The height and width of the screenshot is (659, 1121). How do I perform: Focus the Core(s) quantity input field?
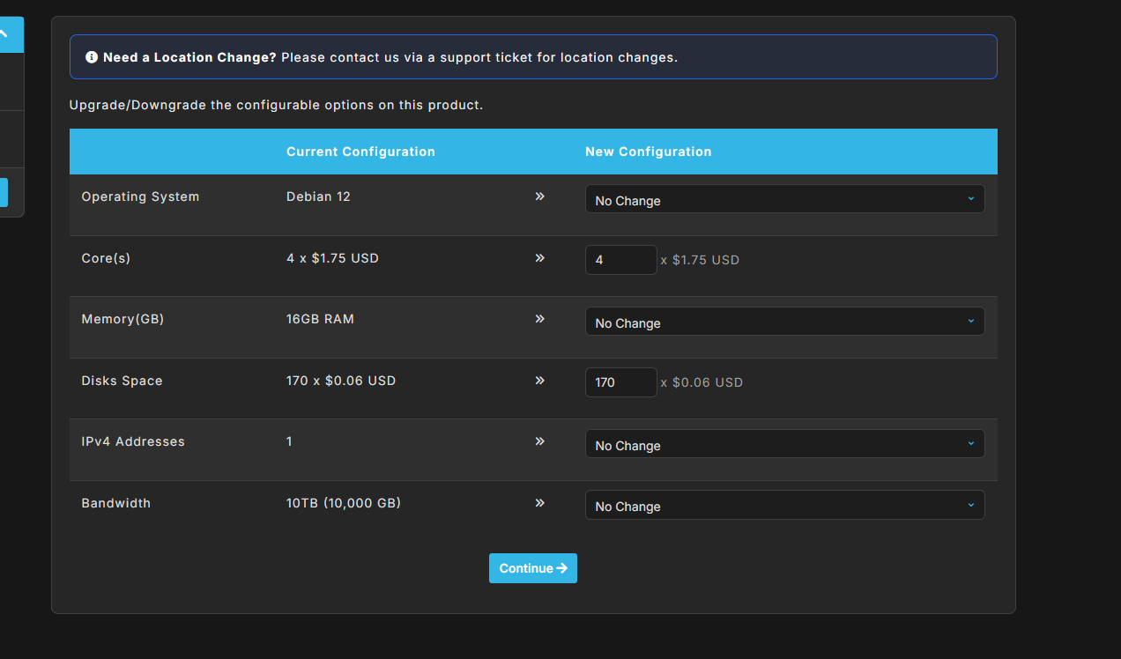coord(620,260)
